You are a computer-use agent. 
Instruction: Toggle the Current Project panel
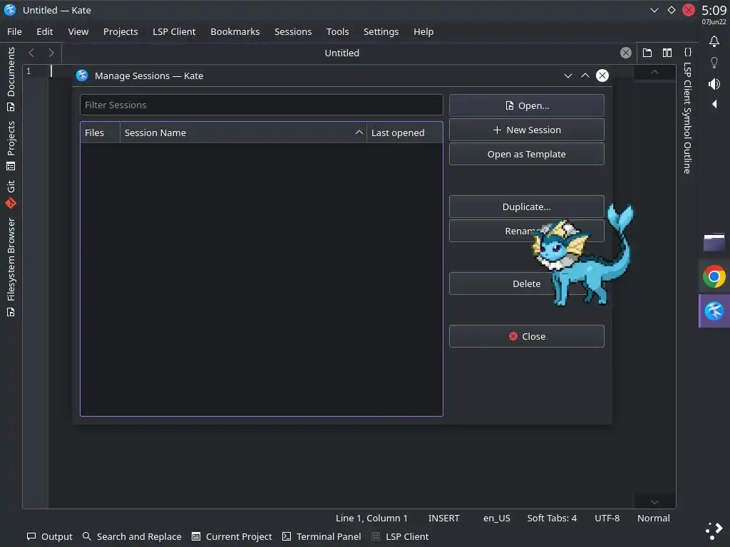point(232,537)
